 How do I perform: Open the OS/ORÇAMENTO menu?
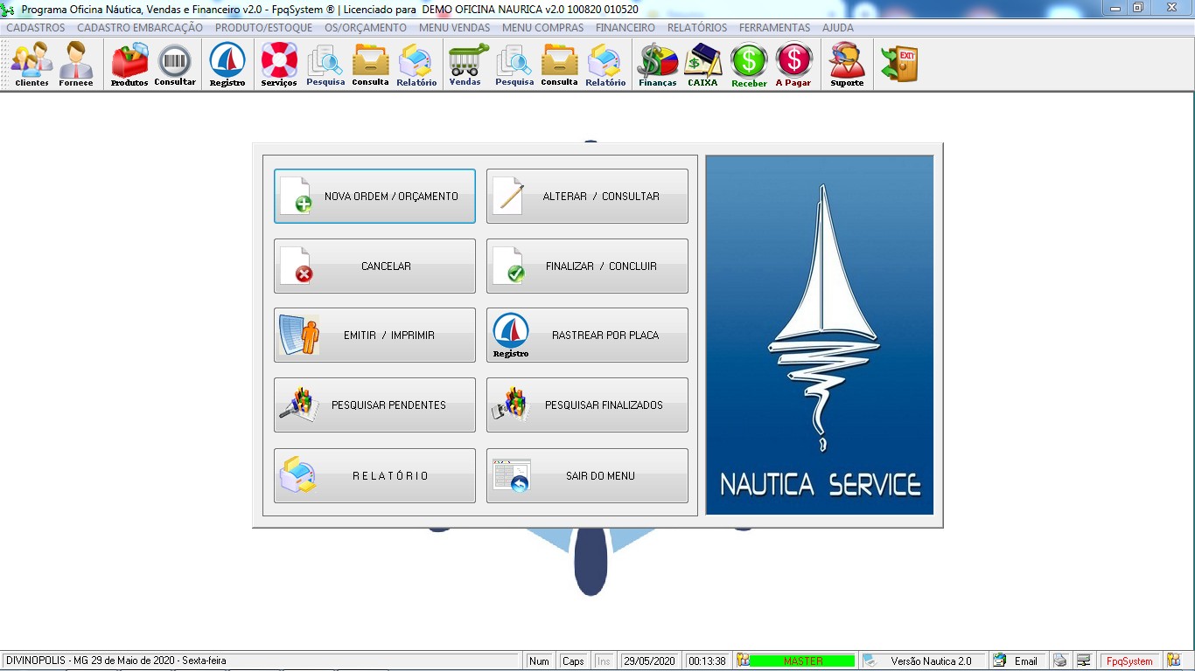coord(366,28)
